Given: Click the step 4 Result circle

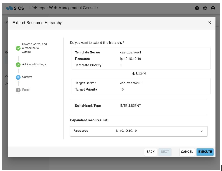Looking at the screenshot, I should pyautogui.click(x=18, y=90).
